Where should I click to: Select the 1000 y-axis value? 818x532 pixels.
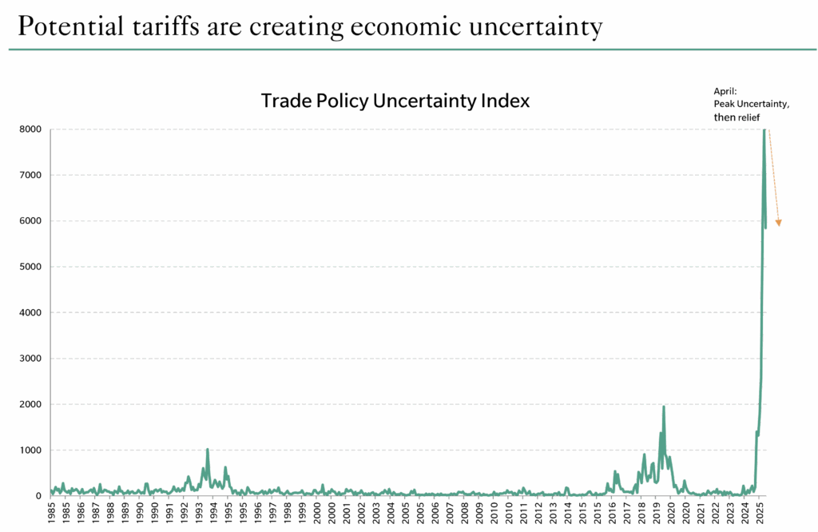(x=31, y=450)
